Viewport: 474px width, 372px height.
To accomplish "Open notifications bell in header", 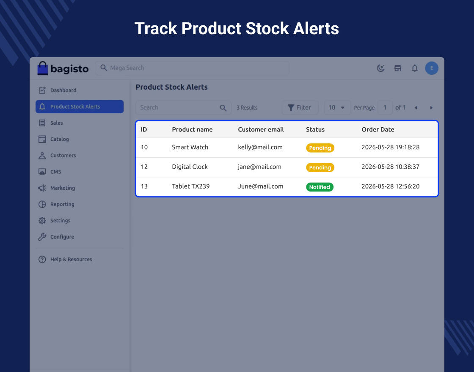I will [415, 68].
